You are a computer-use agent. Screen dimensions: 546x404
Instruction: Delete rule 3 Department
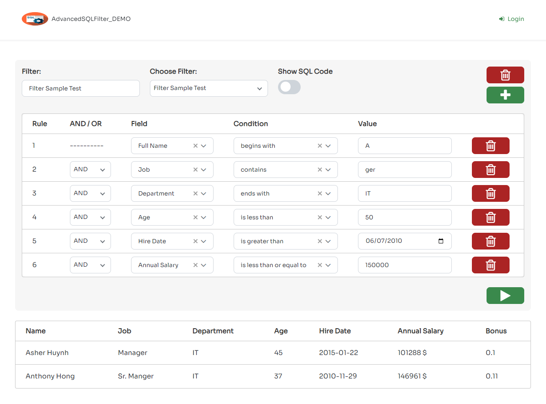490,193
